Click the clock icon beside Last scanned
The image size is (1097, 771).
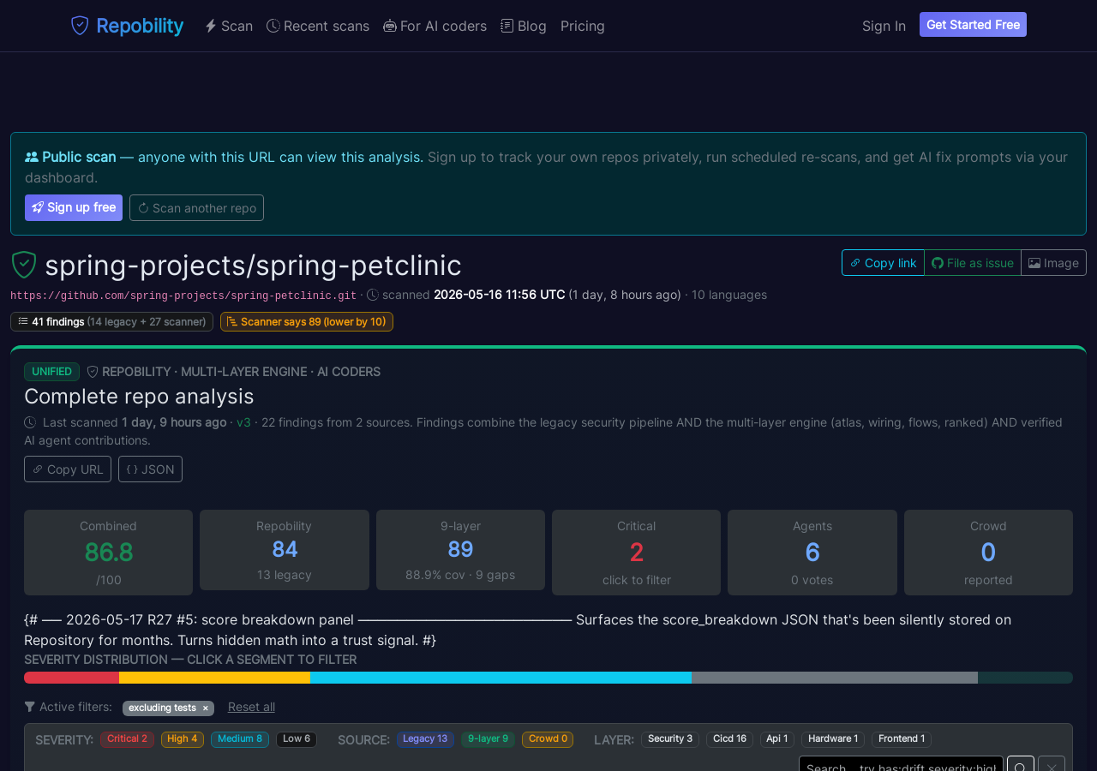(30, 422)
